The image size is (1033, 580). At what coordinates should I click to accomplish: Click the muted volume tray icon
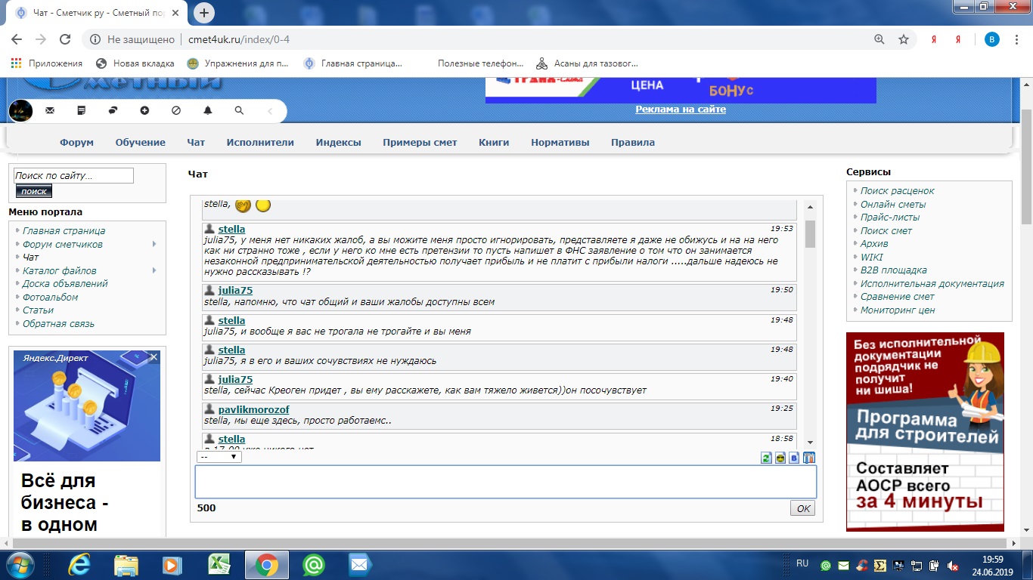953,565
